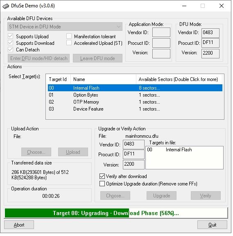
Task: Click the Leave DFU mode button
Action: pyautogui.click(x=97, y=58)
